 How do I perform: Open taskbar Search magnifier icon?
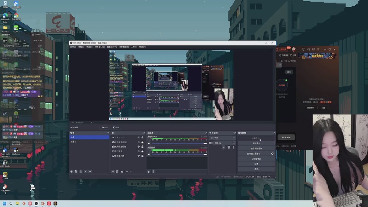[11, 203]
